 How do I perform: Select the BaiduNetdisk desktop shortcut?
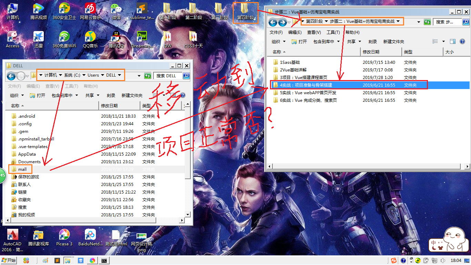(90, 238)
